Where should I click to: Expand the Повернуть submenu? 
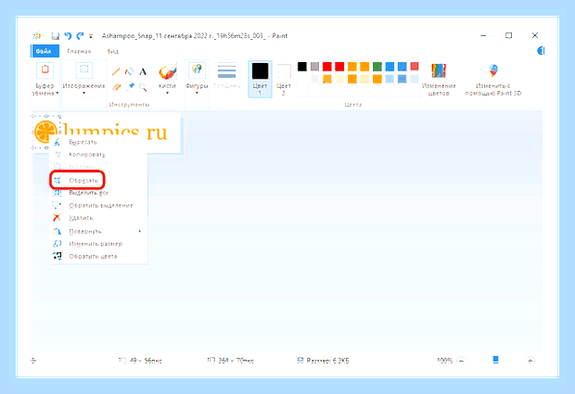(98, 231)
